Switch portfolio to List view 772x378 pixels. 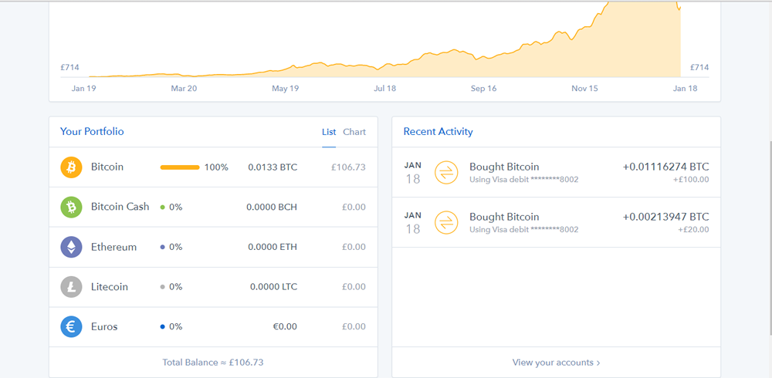pyautogui.click(x=329, y=132)
